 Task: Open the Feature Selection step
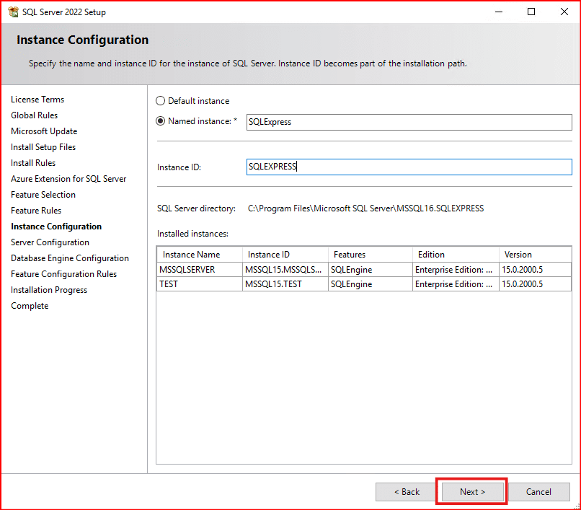pos(43,195)
